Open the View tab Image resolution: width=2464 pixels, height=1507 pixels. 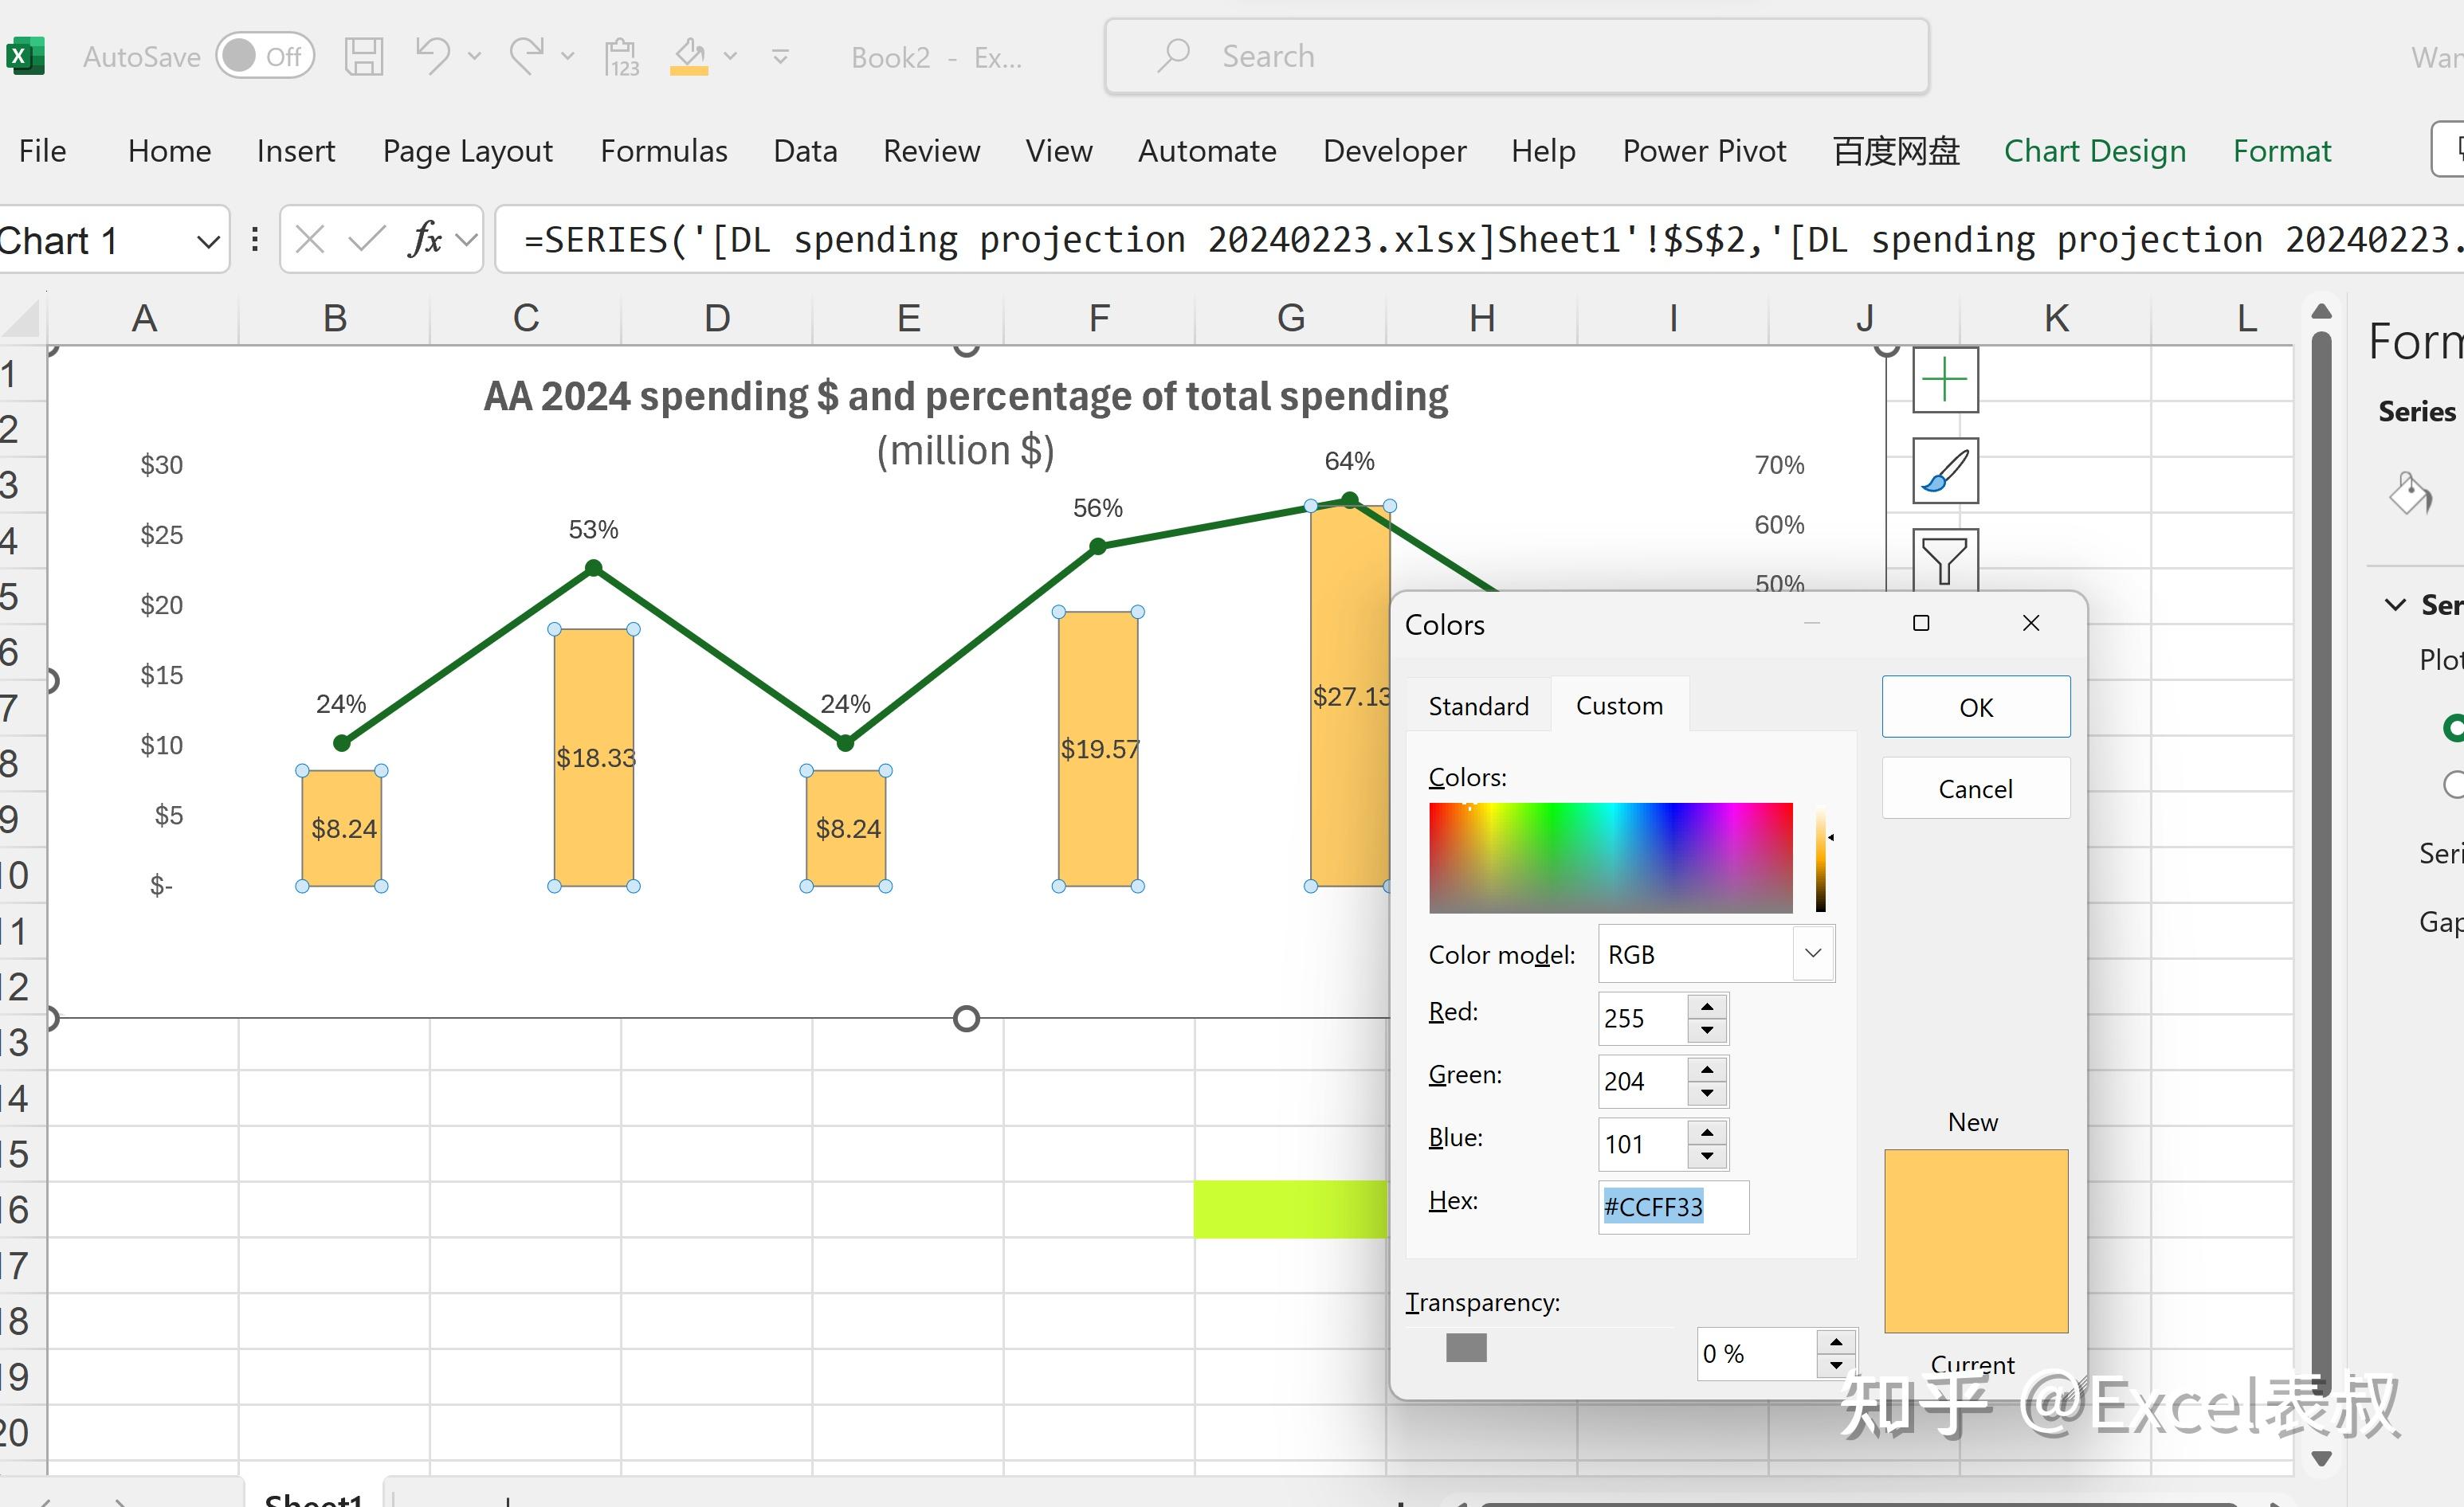1059,151
